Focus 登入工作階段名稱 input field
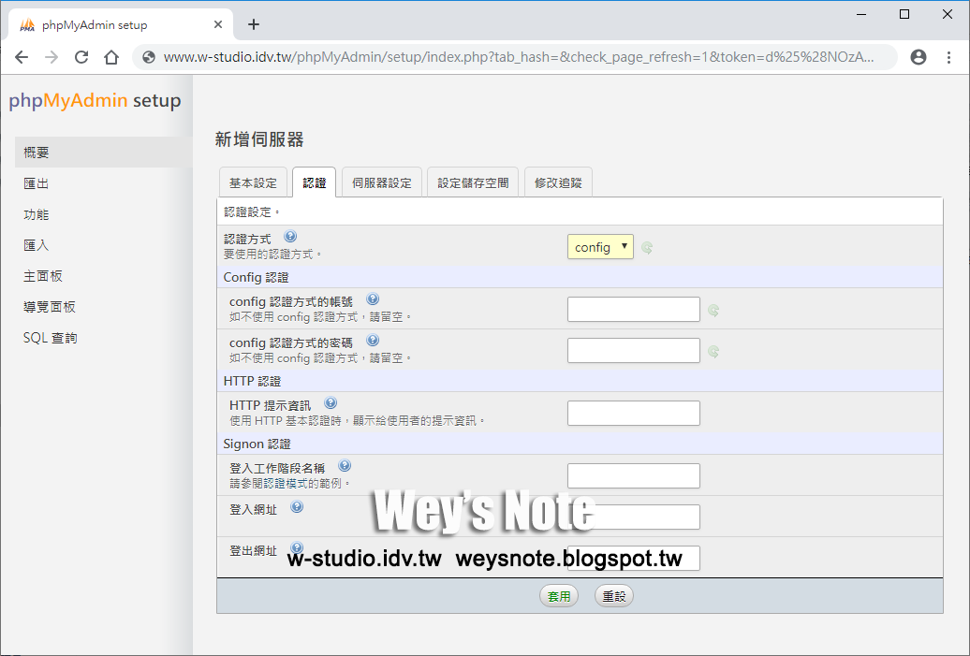 click(634, 475)
